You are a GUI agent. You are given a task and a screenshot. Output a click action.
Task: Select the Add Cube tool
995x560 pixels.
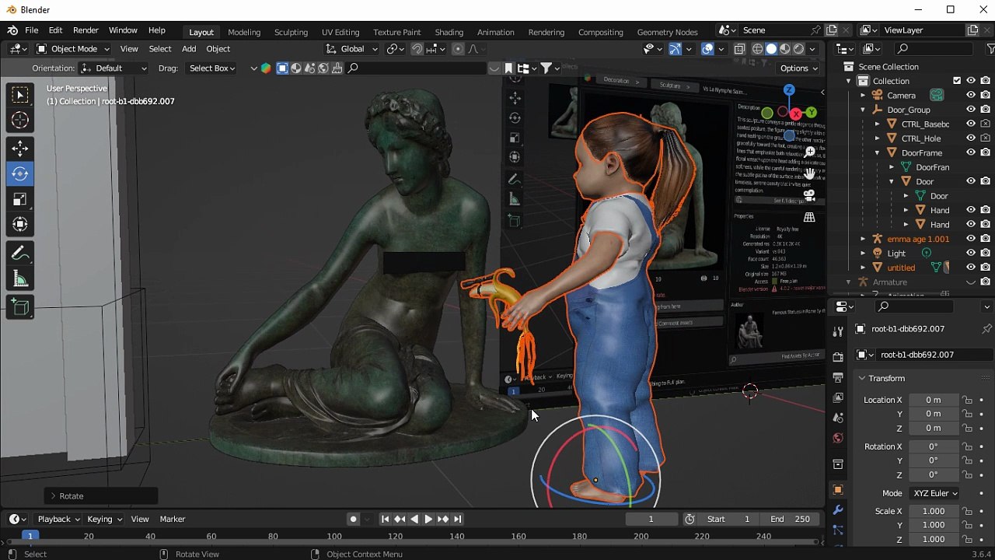pos(20,307)
